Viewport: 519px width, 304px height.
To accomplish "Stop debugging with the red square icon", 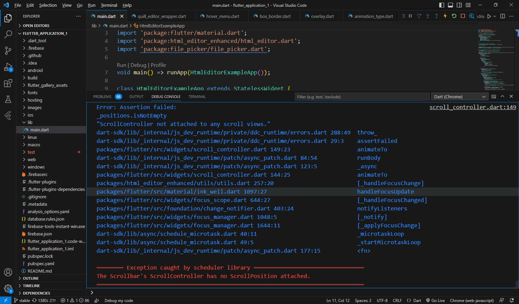I will (463, 16).
